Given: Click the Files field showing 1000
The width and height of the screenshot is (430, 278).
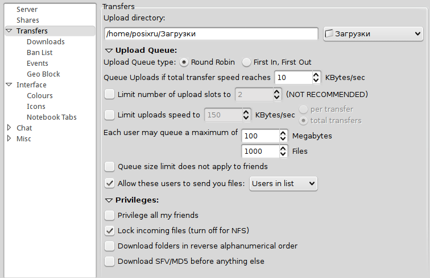Looking at the screenshot, I should pos(261,151).
